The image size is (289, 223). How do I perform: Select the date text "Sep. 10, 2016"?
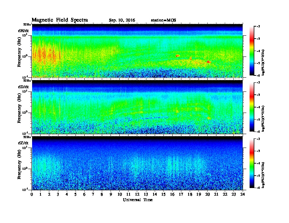(x=122, y=20)
